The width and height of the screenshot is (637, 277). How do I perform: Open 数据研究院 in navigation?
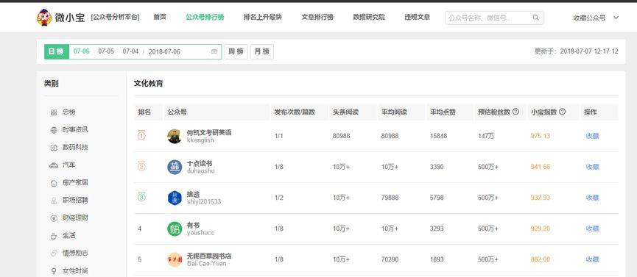(x=369, y=17)
